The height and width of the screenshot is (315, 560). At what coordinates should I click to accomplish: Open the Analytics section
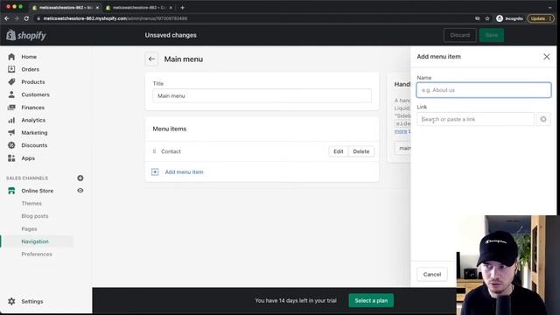33,120
